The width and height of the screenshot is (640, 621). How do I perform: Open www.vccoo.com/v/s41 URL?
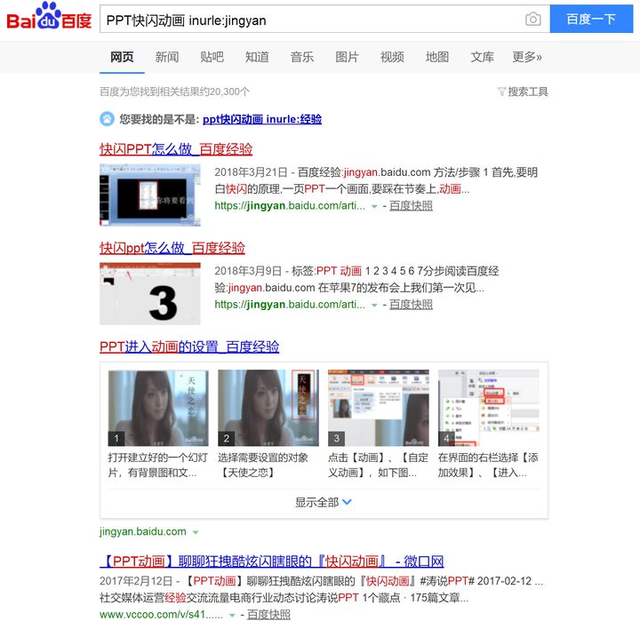161,614
